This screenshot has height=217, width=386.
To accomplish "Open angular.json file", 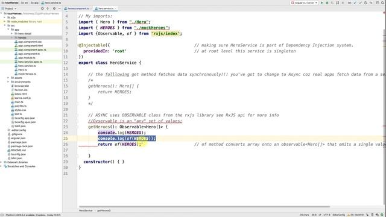I will pyautogui.click(x=19, y=138).
